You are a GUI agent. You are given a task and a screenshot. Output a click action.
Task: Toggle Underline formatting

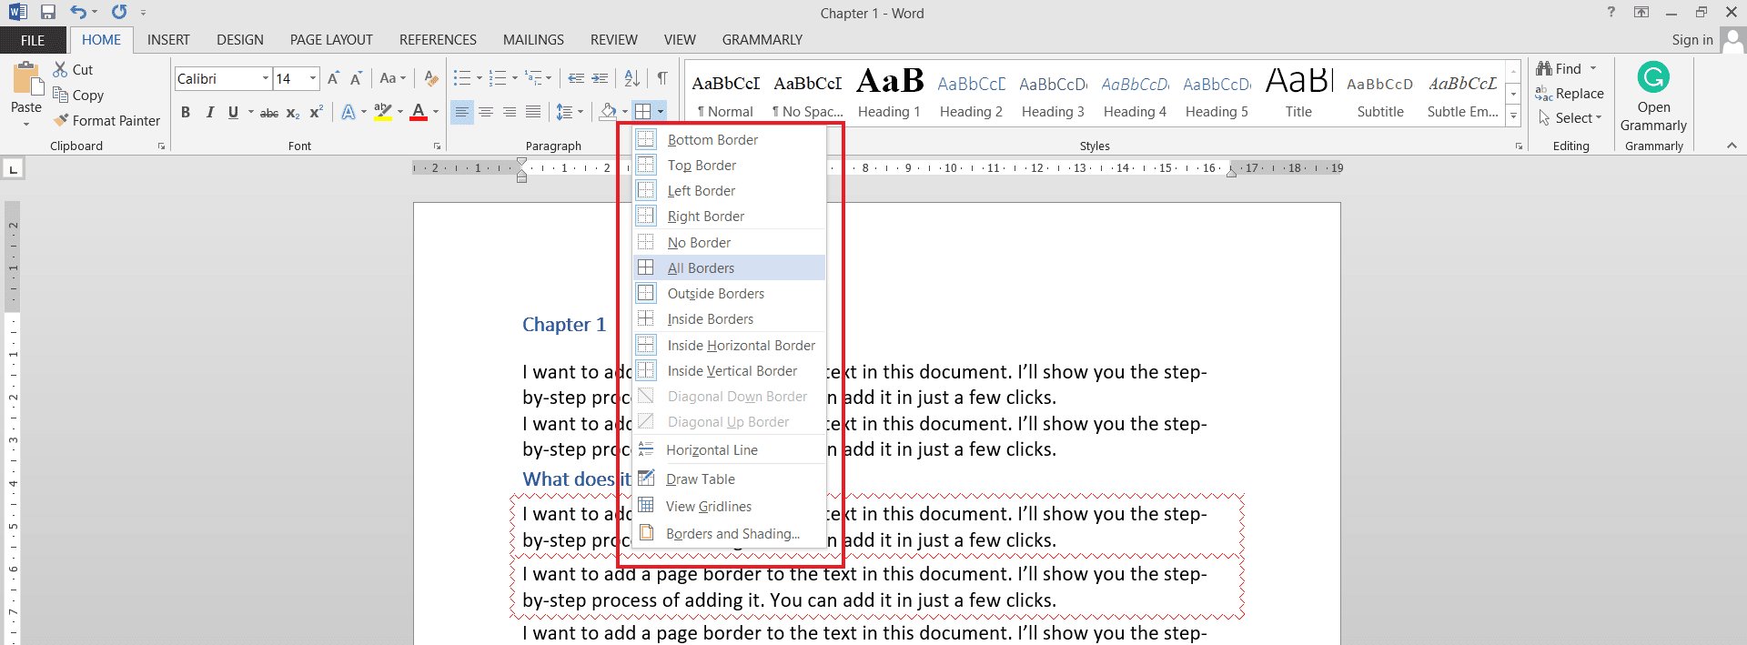tap(233, 112)
